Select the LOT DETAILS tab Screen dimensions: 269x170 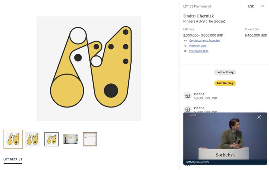[x=13, y=159]
